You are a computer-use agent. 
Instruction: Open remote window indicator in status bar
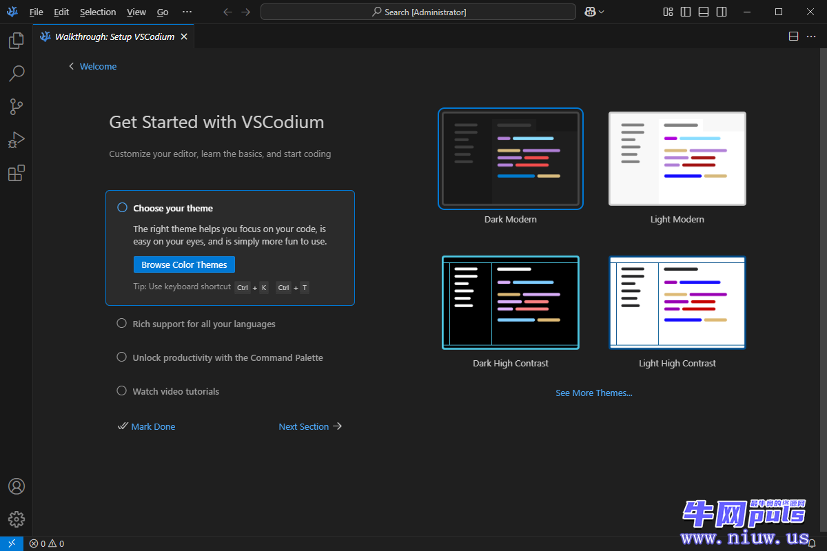coord(12,543)
